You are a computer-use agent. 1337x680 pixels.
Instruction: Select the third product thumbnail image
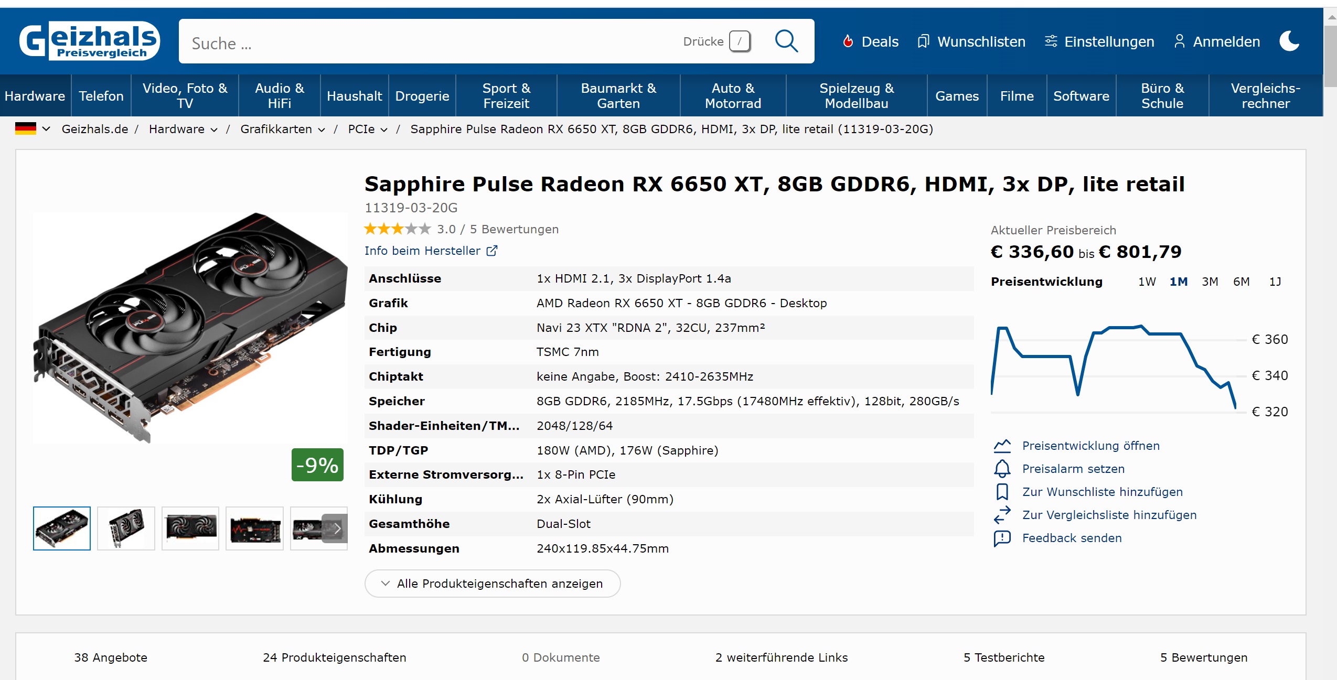click(190, 528)
